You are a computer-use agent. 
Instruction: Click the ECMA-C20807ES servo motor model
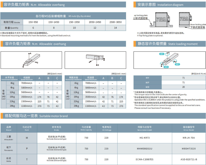pos(144,159)
